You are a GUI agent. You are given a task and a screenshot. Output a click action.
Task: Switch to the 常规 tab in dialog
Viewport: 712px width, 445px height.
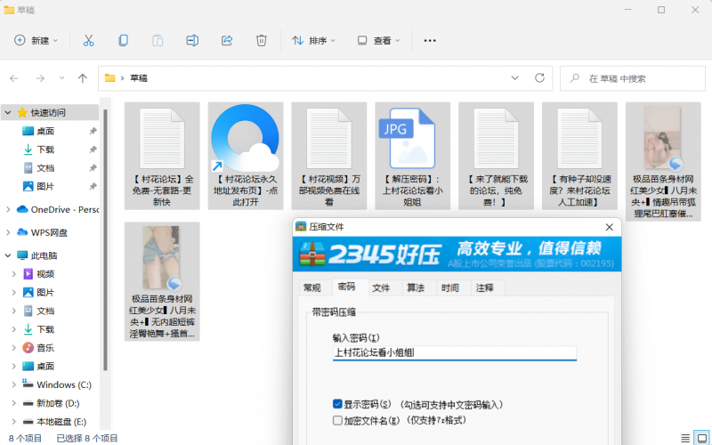click(311, 287)
